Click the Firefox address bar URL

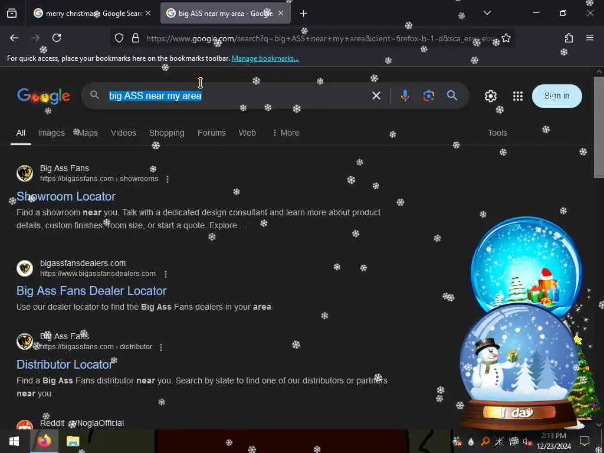coord(320,38)
